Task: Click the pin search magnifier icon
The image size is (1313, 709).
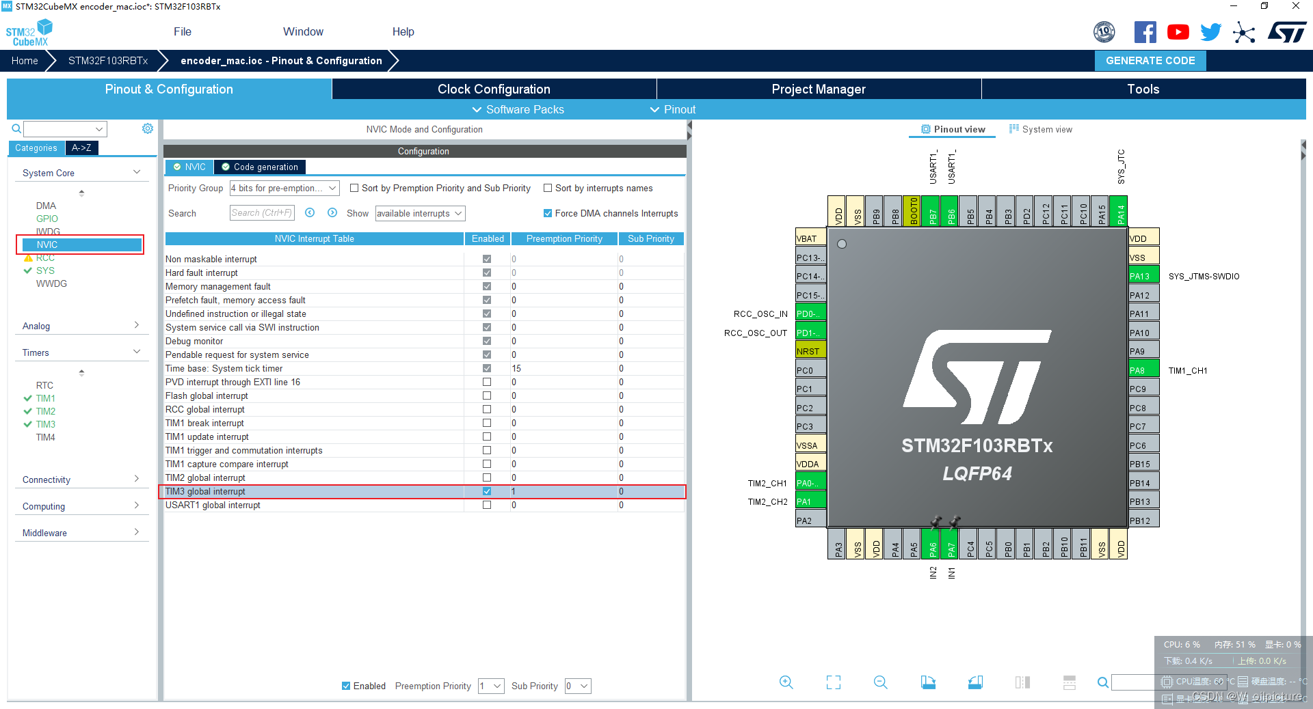Action: [x=1102, y=682]
